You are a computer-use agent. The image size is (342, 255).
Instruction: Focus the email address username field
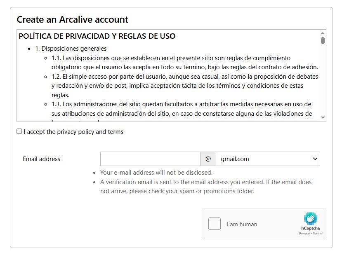pyautogui.click(x=150, y=159)
